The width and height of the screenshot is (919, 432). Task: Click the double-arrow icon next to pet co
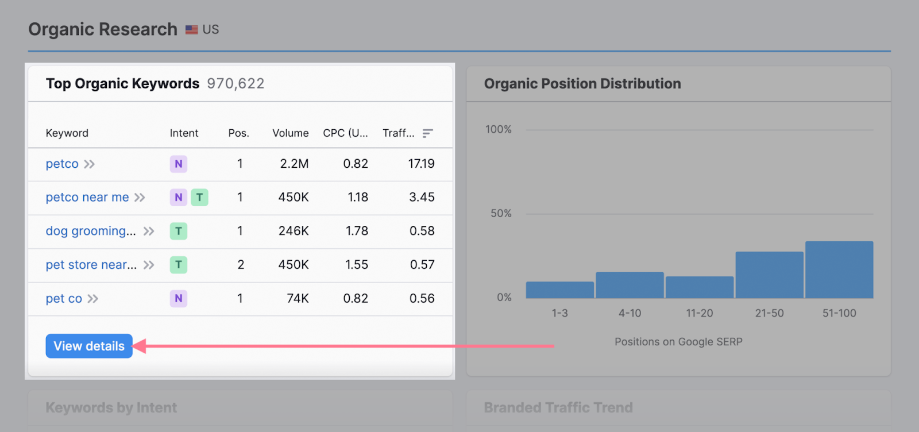pos(92,299)
